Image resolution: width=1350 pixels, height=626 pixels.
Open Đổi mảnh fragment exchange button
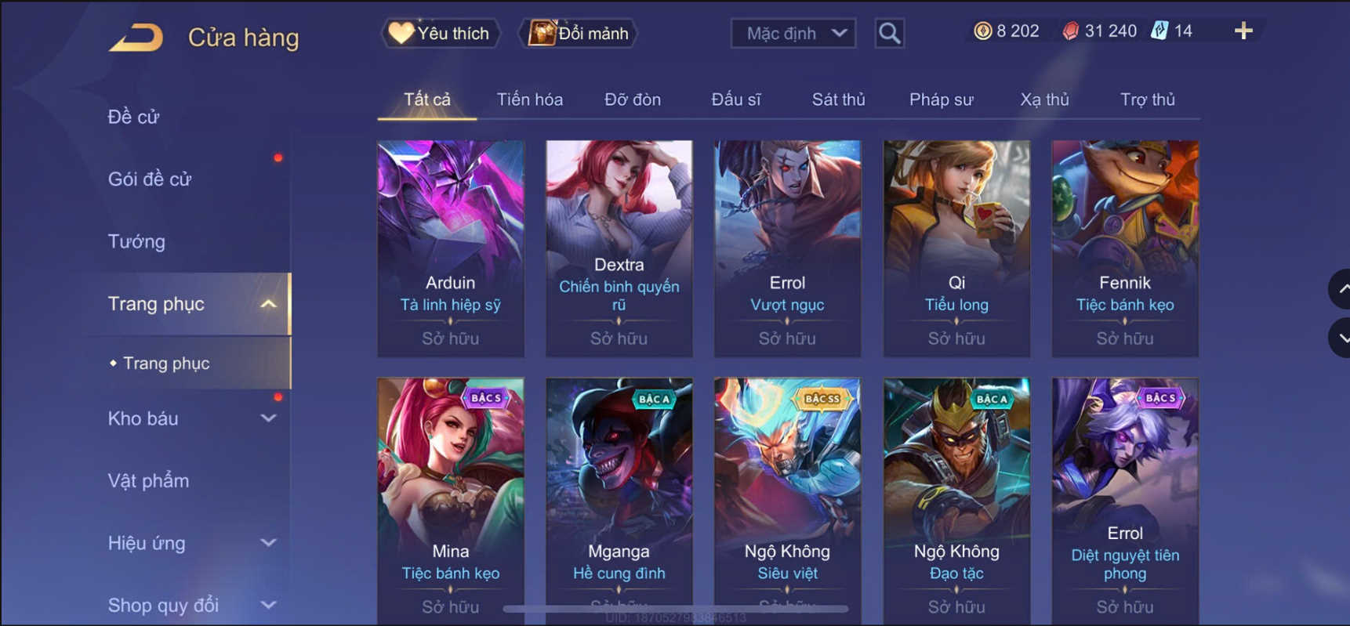pos(579,33)
